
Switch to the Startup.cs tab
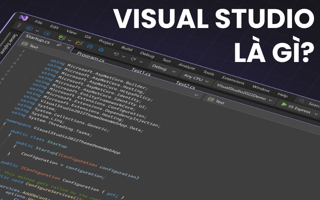coord(38,39)
